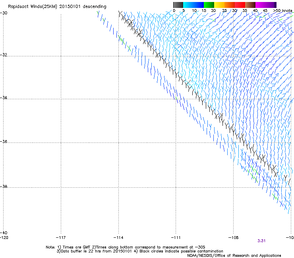Click the note line about Data buffer 22 hrs
Image resolution: width=294 pixels, height=258 pixels.
point(140,251)
